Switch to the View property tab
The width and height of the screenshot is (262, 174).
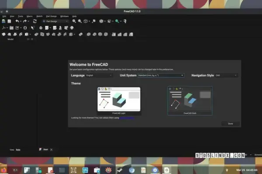[x=12, y=150]
